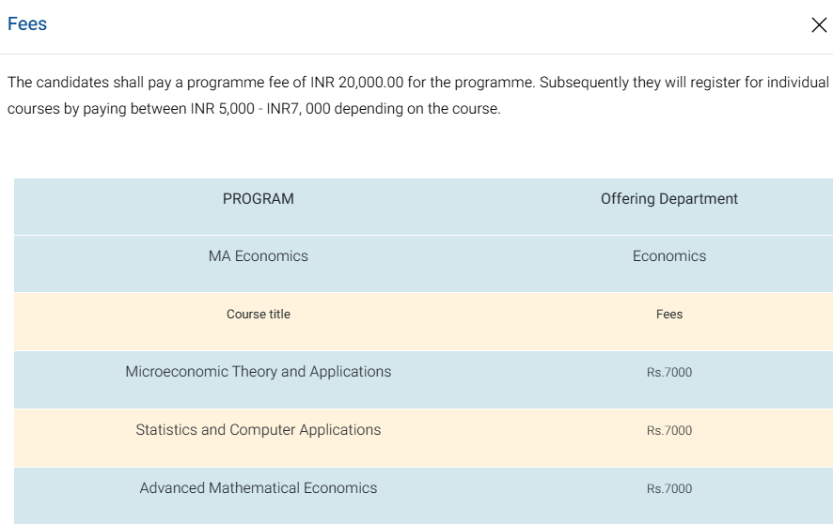Choose Statistics and Computer Applications course
This screenshot has height=524, width=833.
click(x=258, y=430)
